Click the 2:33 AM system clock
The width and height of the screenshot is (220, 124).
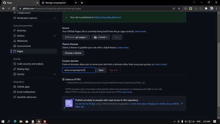(206, 122)
